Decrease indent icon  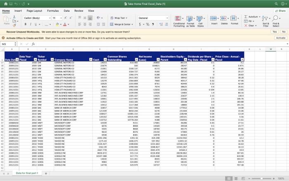(x=98, y=24)
